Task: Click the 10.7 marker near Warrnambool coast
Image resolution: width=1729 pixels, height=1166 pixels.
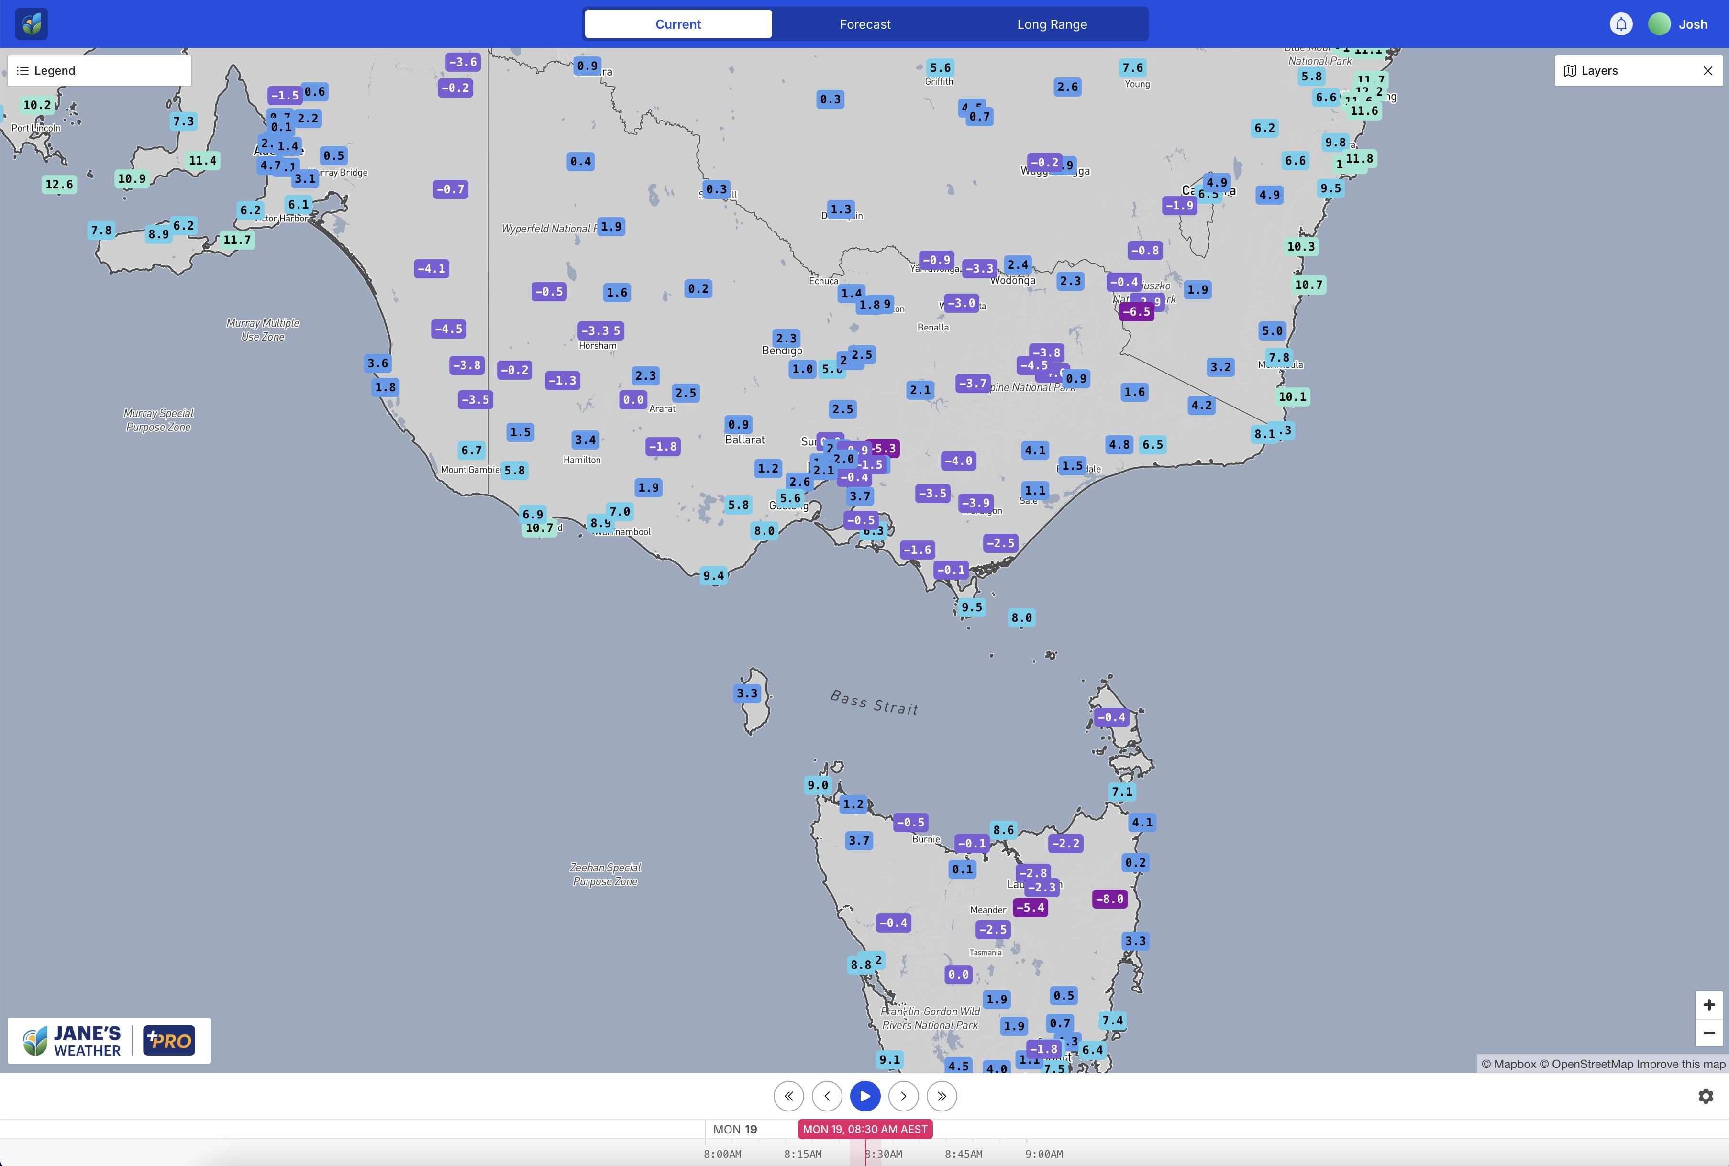Action: pyautogui.click(x=540, y=528)
